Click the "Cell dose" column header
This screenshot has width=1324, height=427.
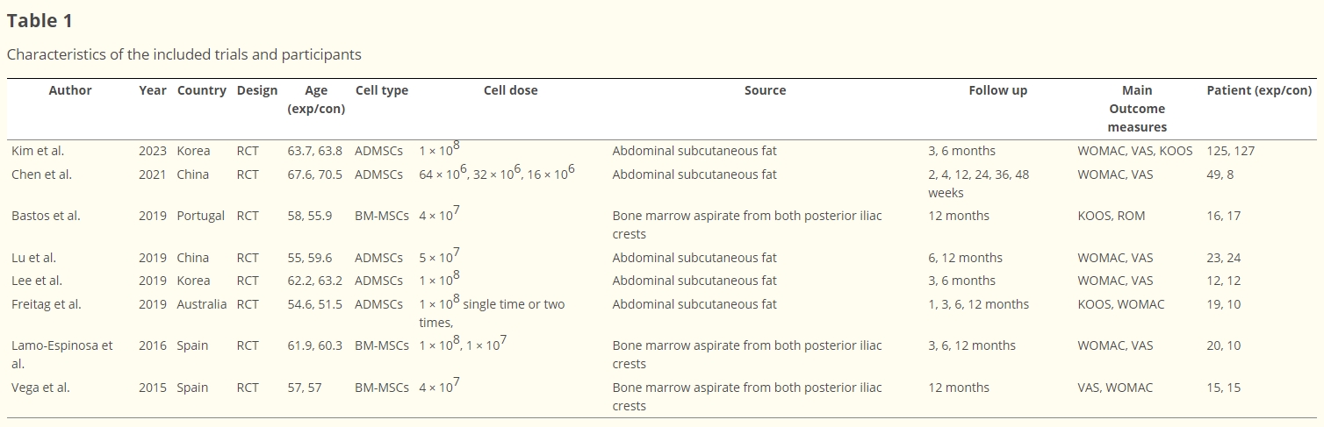510,90
